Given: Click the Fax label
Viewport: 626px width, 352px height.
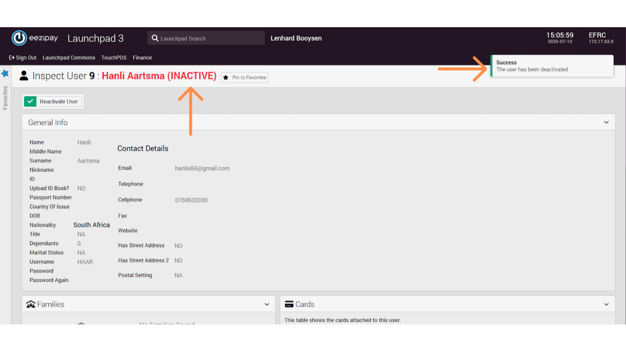Looking at the screenshot, I should [x=122, y=216].
